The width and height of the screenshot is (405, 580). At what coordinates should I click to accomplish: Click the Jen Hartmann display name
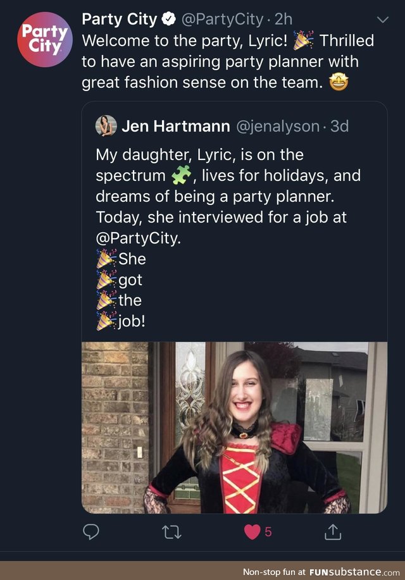pos(175,126)
